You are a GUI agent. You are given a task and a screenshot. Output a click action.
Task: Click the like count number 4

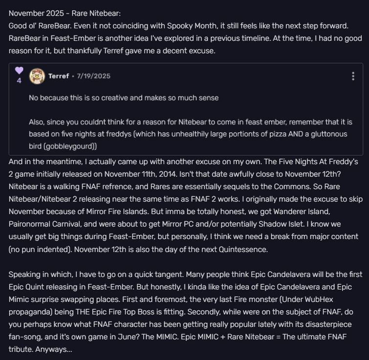click(x=19, y=81)
